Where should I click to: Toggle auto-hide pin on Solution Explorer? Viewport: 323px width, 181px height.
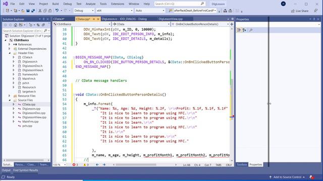(43, 19)
